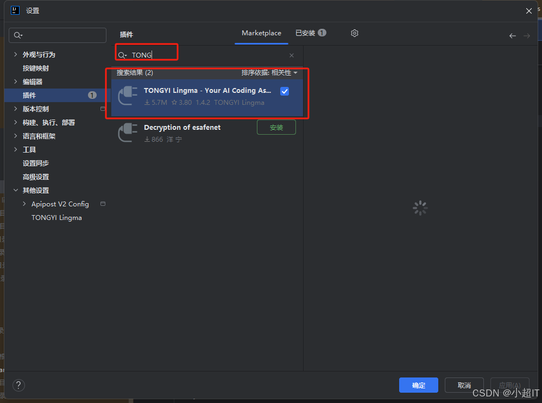The height and width of the screenshot is (403, 542).
Task: Click the TONGYI Lingma plugin icon
Action: (128, 96)
